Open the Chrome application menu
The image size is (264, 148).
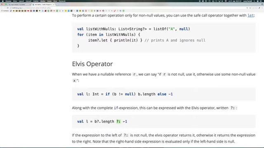[8, 1]
